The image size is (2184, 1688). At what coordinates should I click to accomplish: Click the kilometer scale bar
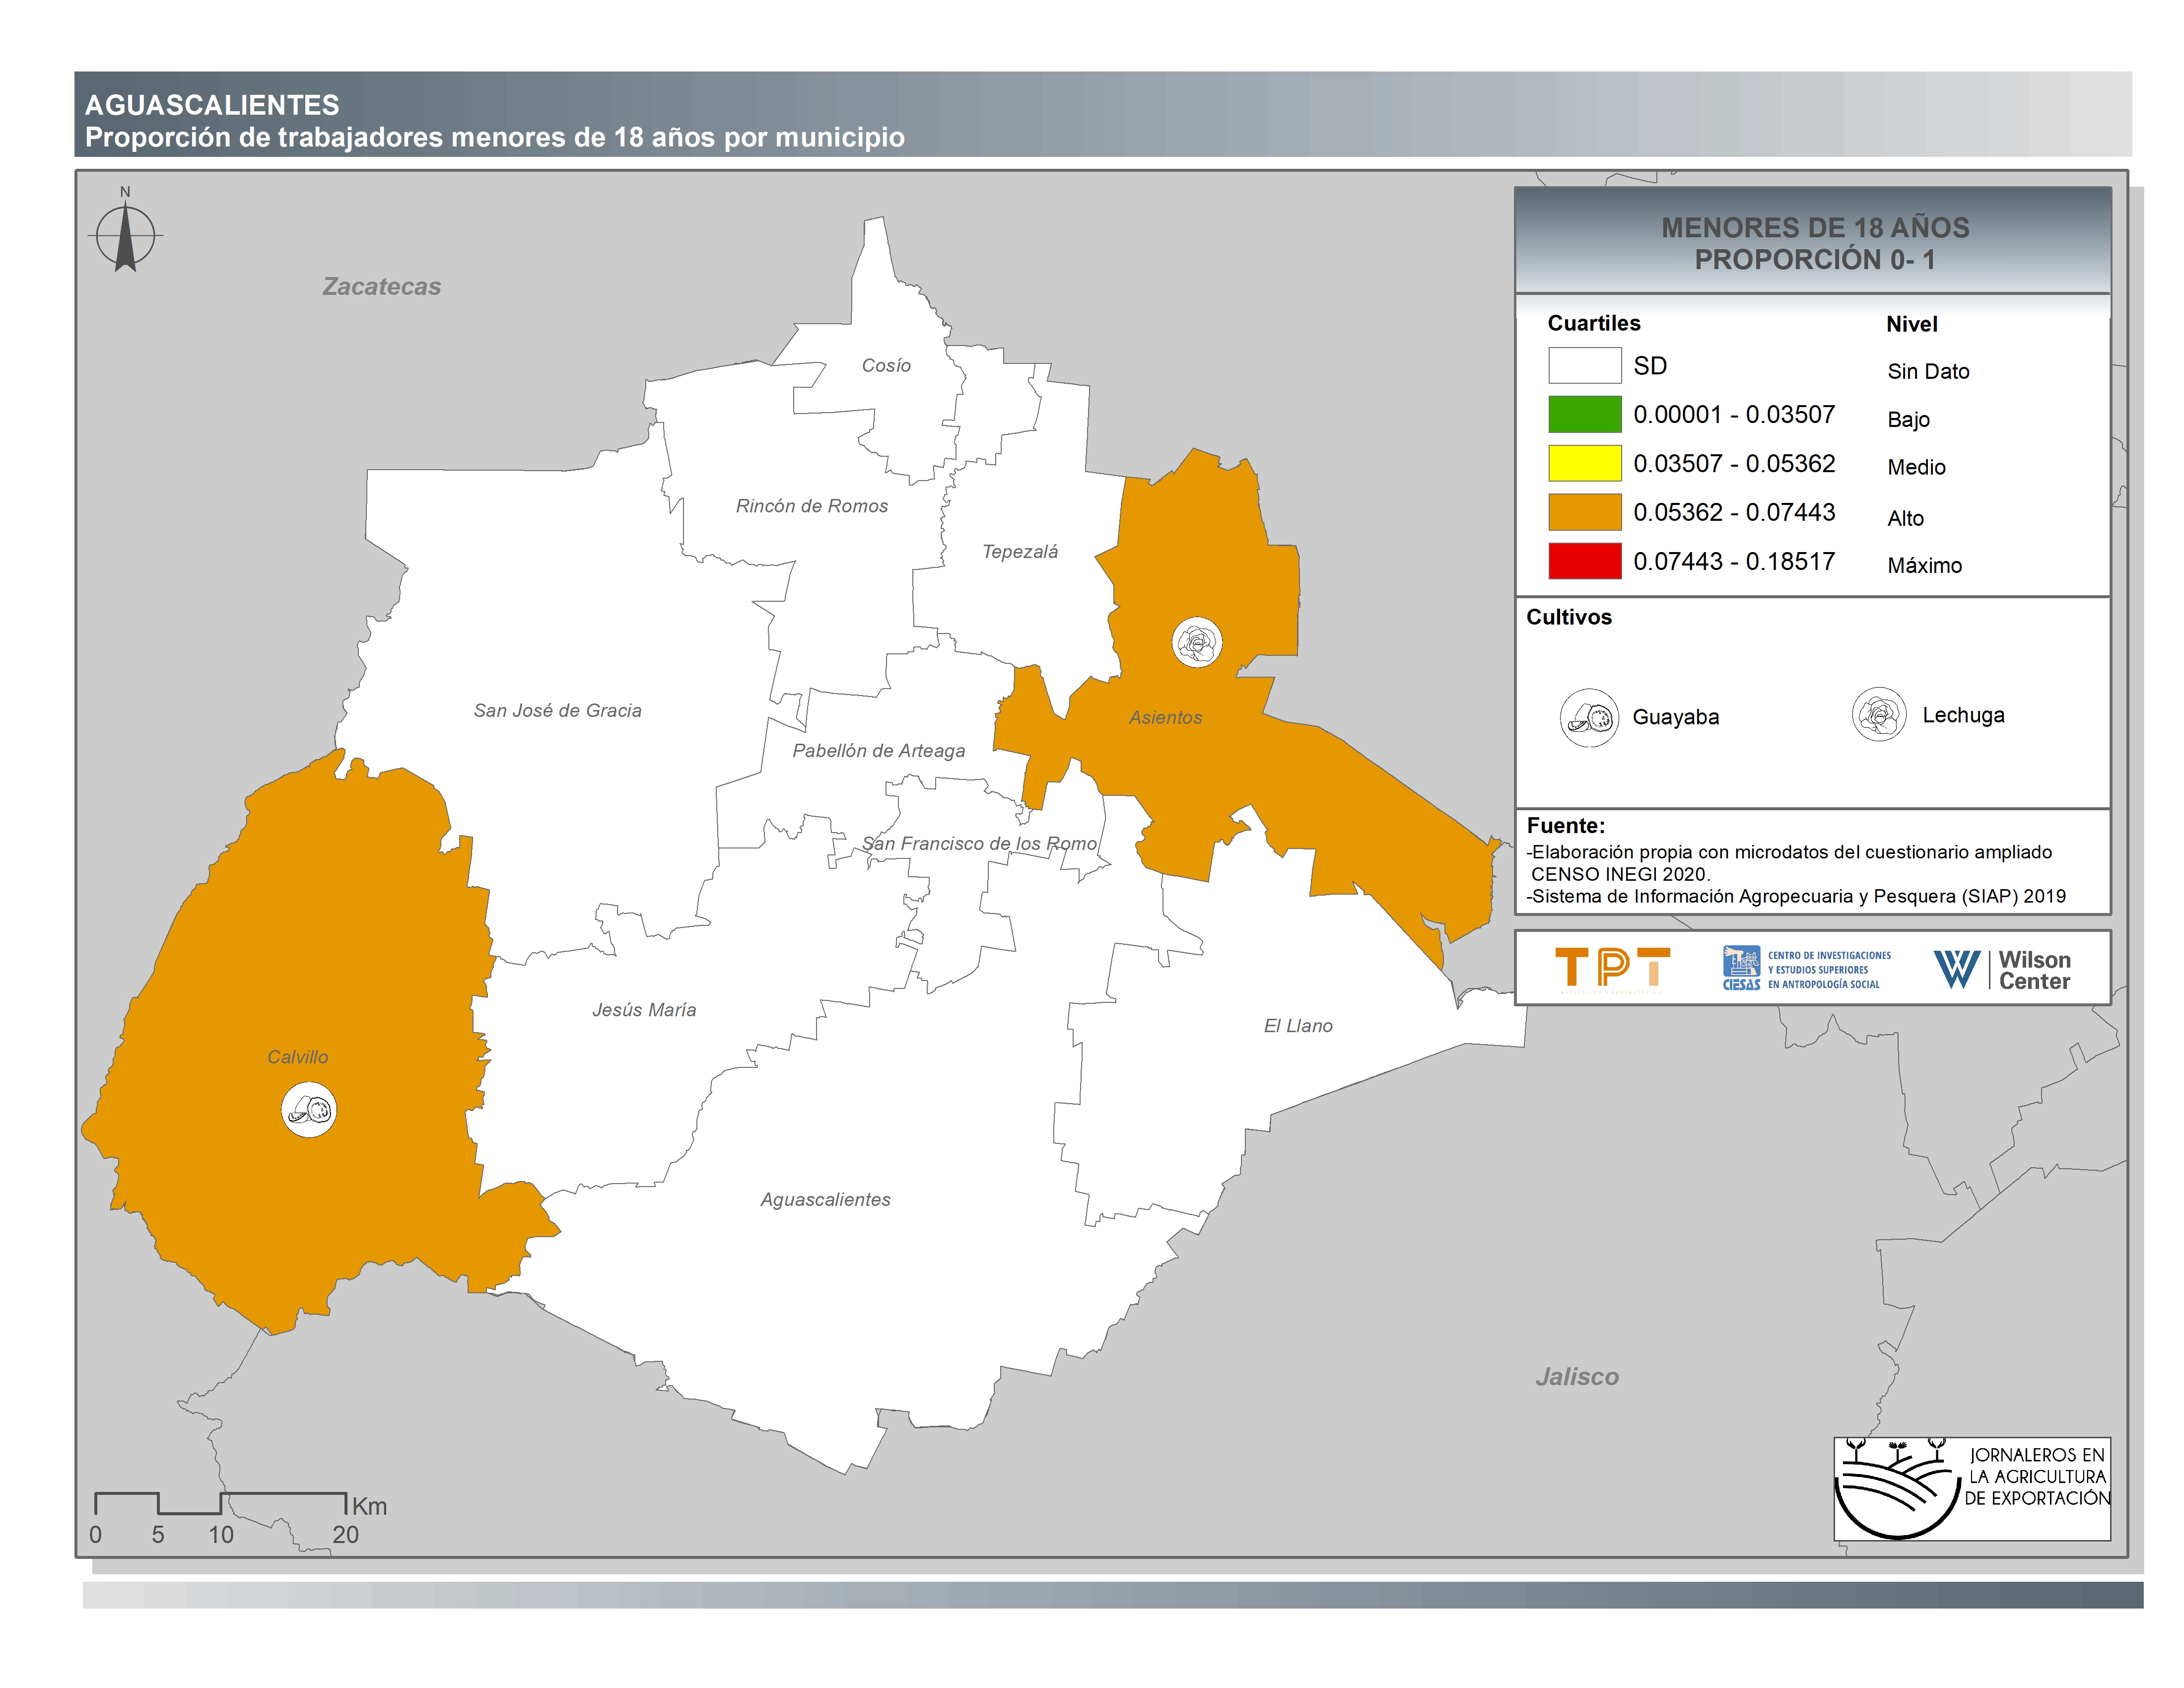[x=220, y=1503]
